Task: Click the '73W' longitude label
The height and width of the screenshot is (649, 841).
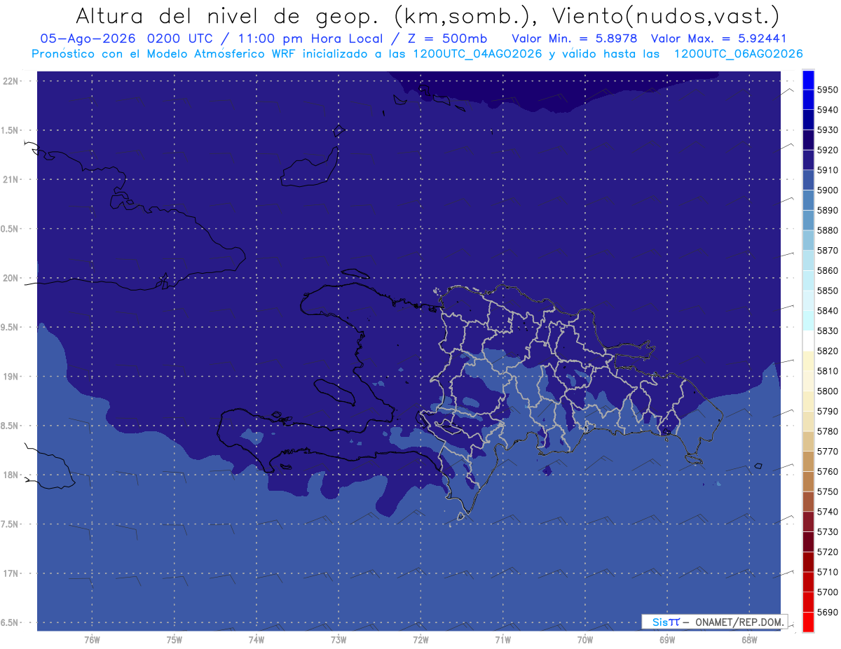Action: click(x=339, y=640)
